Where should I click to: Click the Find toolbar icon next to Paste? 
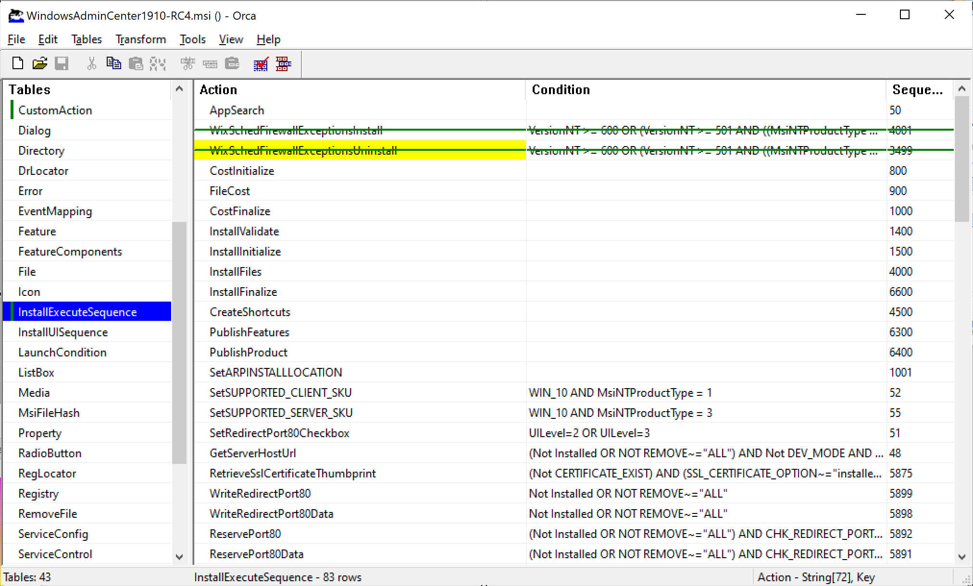pyautogui.click(x=158, y=63)
